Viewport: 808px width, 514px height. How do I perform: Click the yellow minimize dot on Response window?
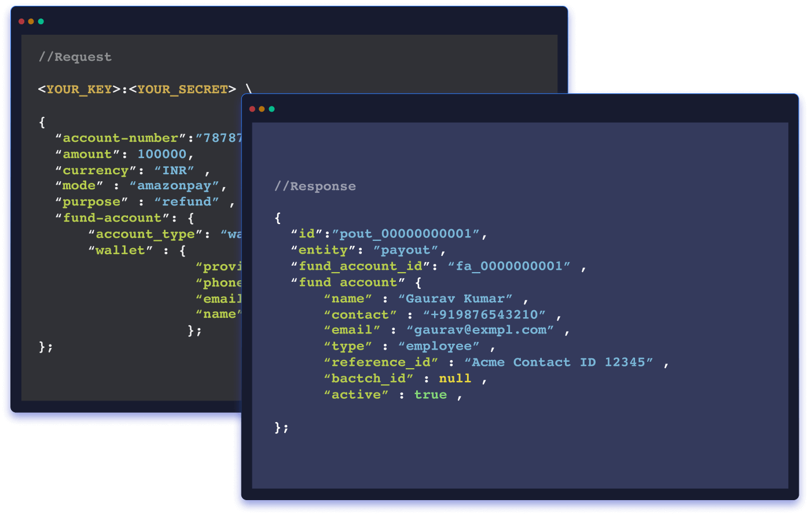point(262,109)
